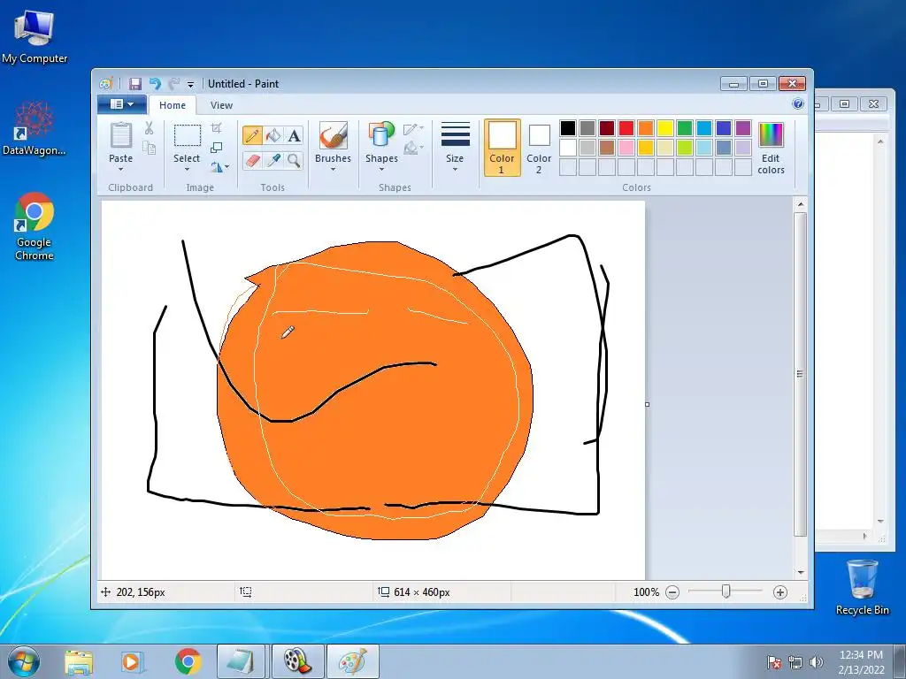Open DataWagon desktop shortcut
This screenshot has width=906, height=679.
[35, 127]
